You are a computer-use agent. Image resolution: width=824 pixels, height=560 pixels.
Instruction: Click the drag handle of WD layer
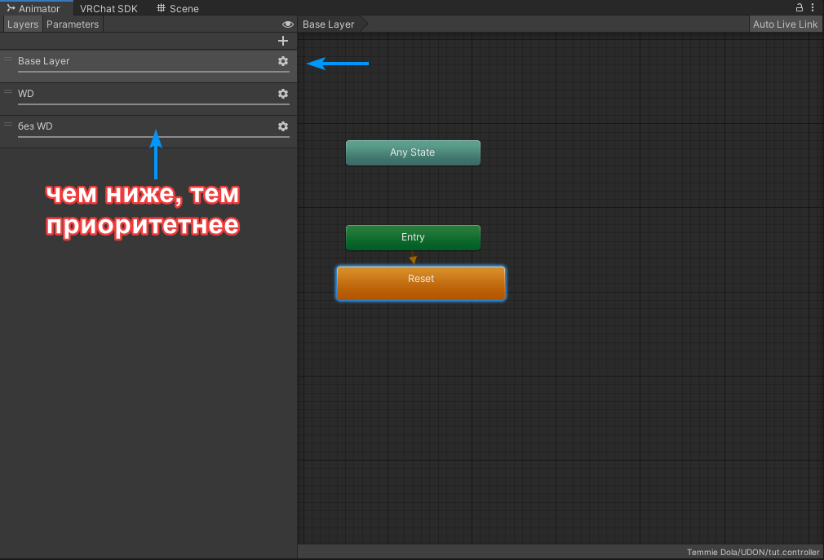coord(8,91)
